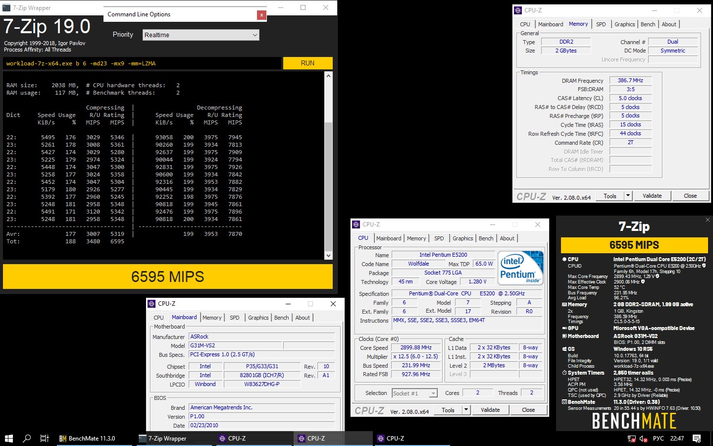
Task: Switch to BenchMate 11.3.0 in taskbar
Action: click(x=94, y=438)
